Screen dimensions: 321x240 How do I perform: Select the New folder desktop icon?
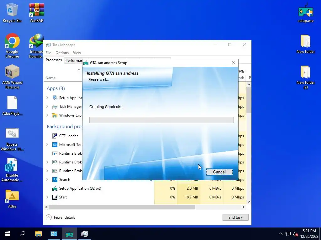(305, 44)
